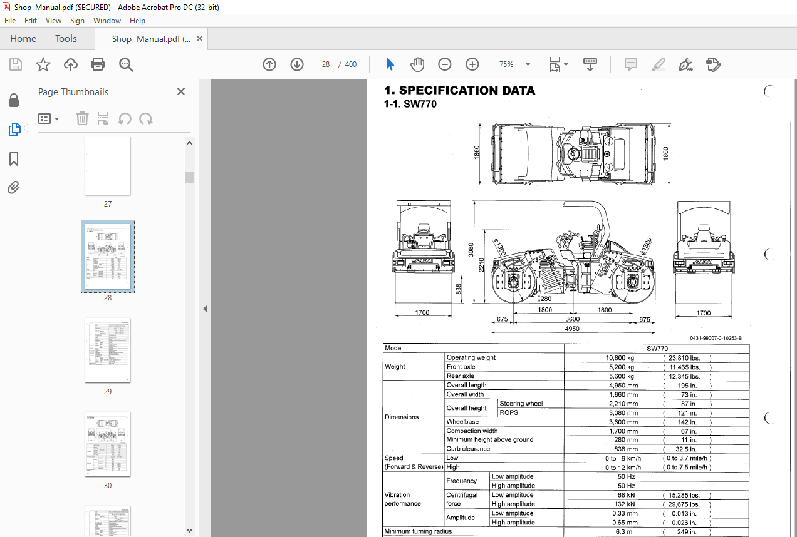This screenshot has height=537, width=797.
Task: Rotate pages clockwise
Action: [146, 118]
